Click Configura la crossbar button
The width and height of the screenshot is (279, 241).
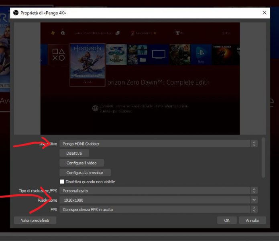85,173
